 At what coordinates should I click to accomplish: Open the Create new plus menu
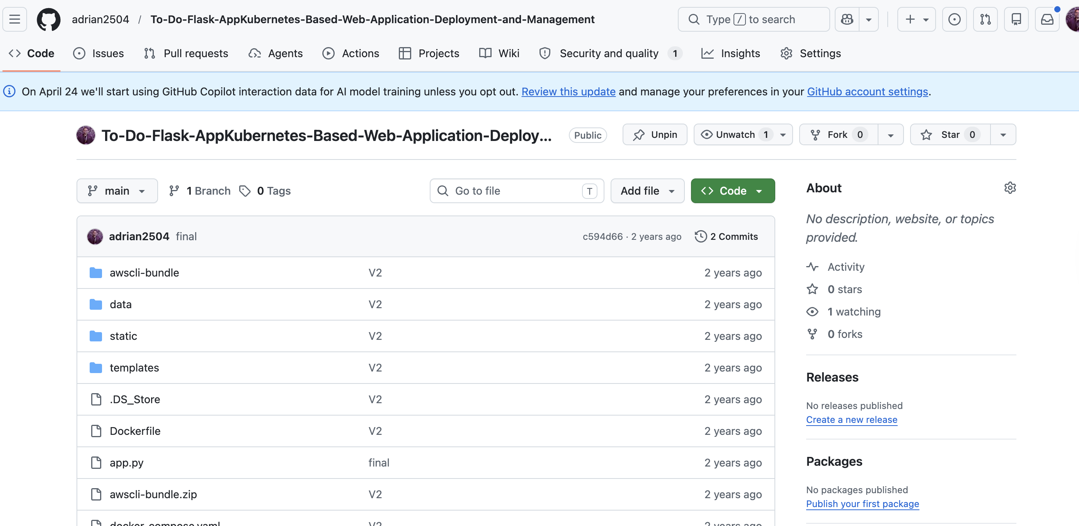point(916,19)
